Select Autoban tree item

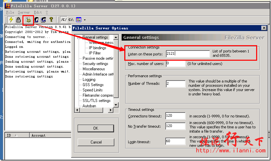[89, 106]
